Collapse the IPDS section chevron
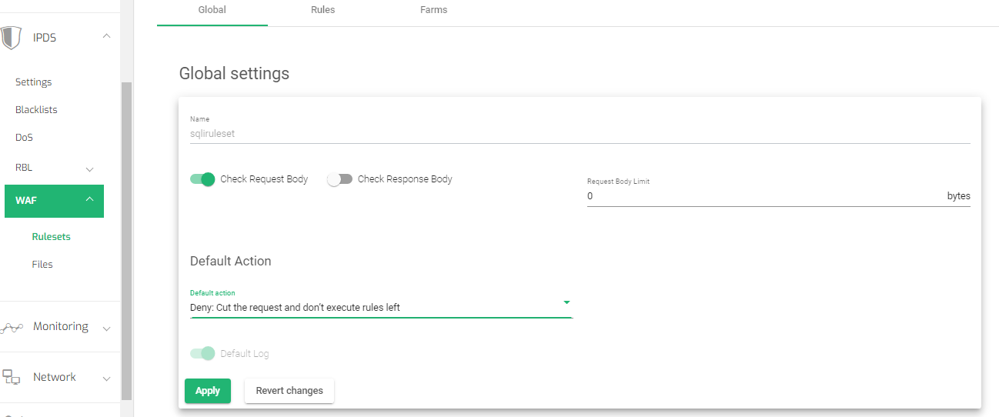The height and width of the screenshot is (417, 999). [x=106, y=36]
